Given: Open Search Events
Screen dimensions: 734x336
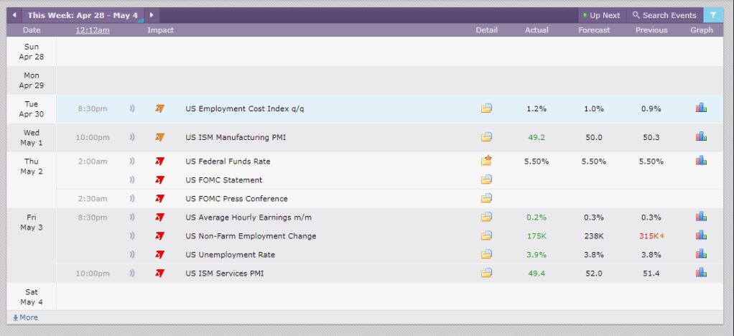Looking at the screenshot, I should (664, 15).
